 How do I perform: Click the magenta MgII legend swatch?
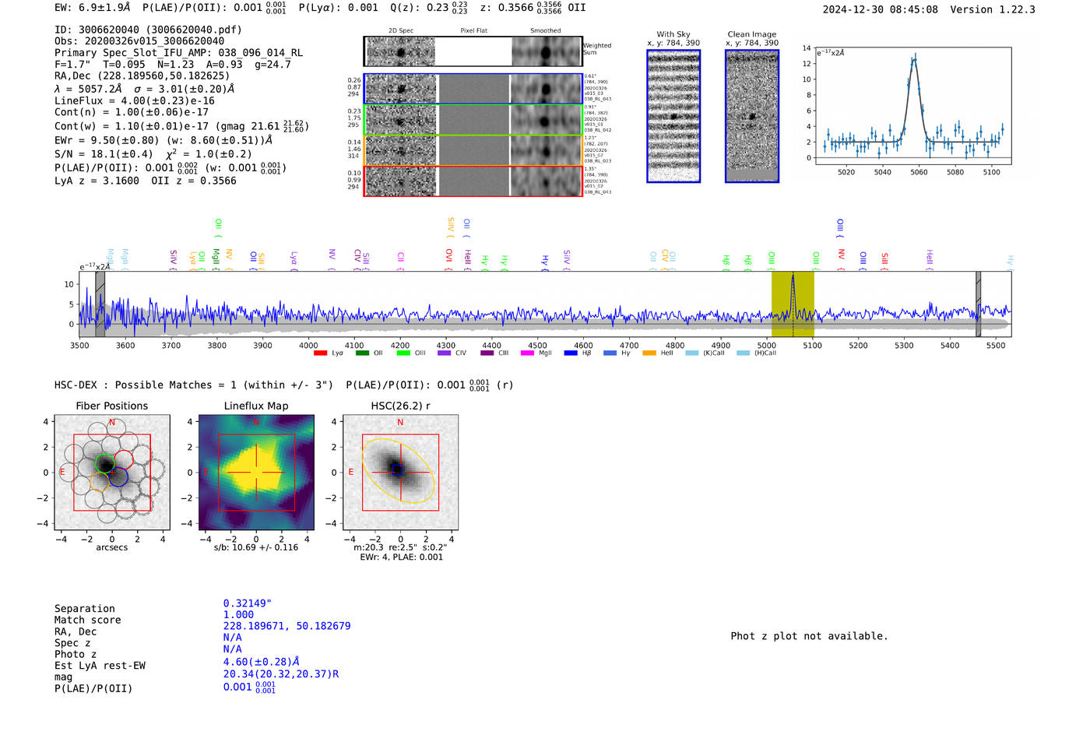[x=527, y=353]
